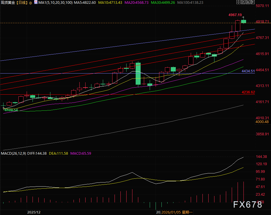Click the 4767.31 price axis label

tap(263, 38)
